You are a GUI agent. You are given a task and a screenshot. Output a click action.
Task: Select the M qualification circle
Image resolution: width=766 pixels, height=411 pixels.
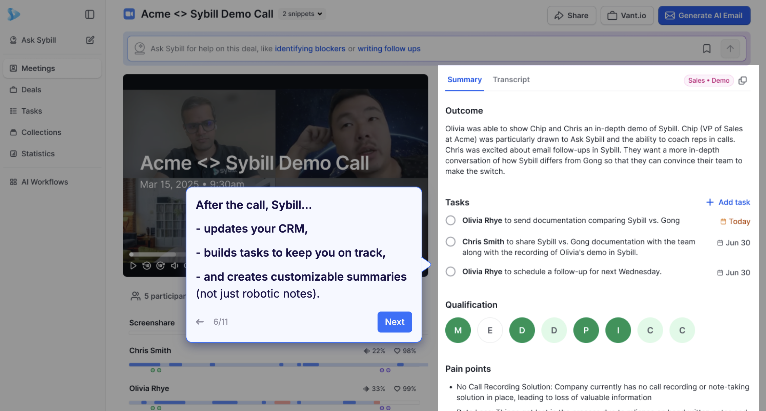pyautogui.click(x=458, y=330)
